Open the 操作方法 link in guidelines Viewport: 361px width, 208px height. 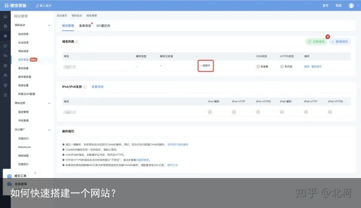click(172, 165)
